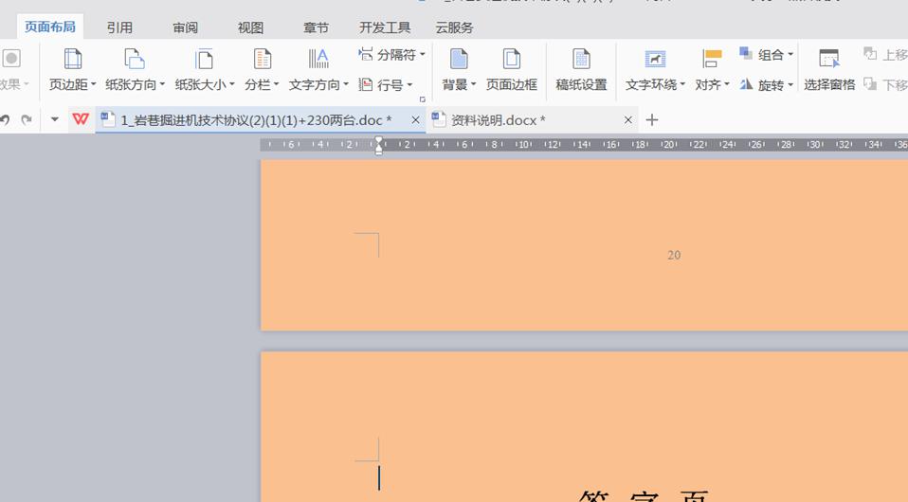Screen dimensions: 908x502
Task: Open 稿纸设置 manuscript paper settings
Action: (581, 70)
